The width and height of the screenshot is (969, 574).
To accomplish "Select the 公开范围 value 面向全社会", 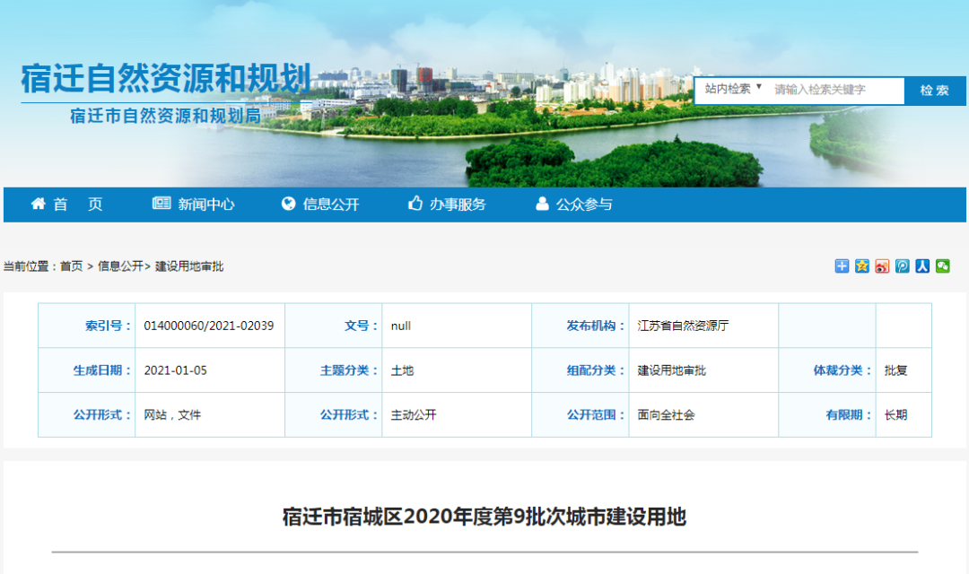I will tap(666, 415).
